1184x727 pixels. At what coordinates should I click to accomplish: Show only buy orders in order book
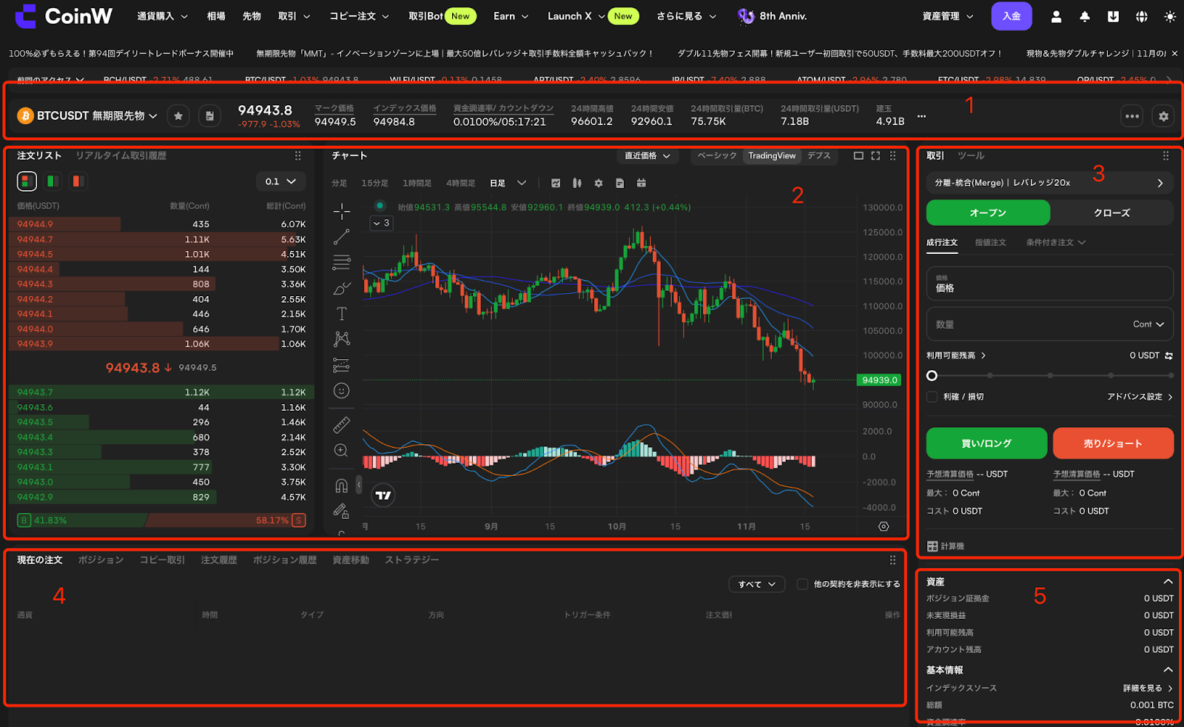tap(53, 181)
